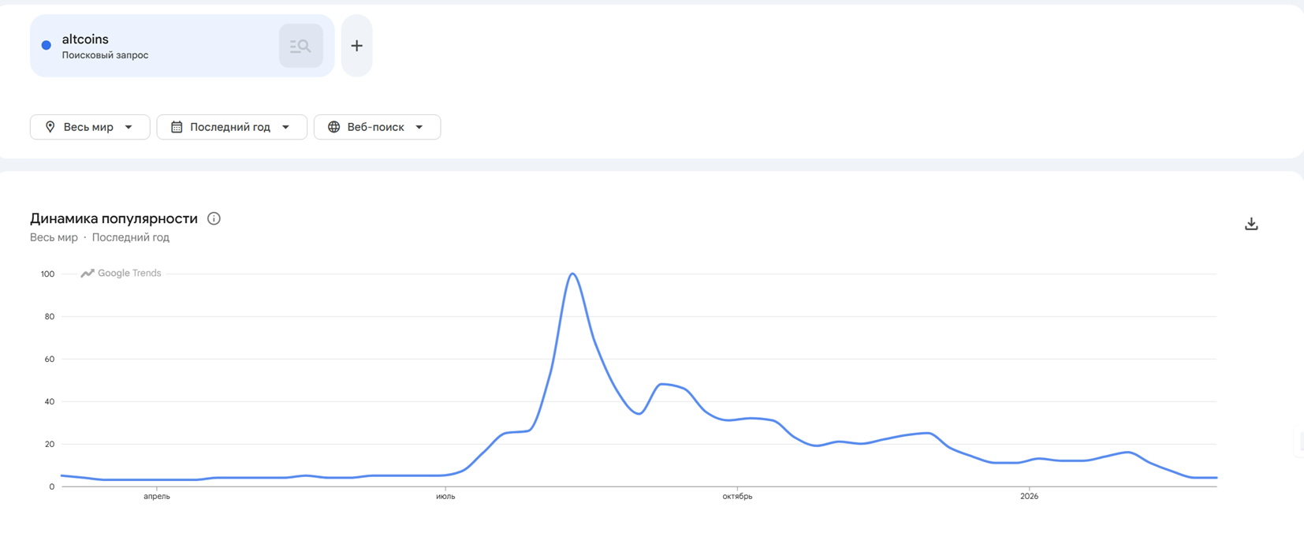This screenshot has width=1304, height=533.
Task: Click the Динамика популярности chart title
Action: pos(114,218)
